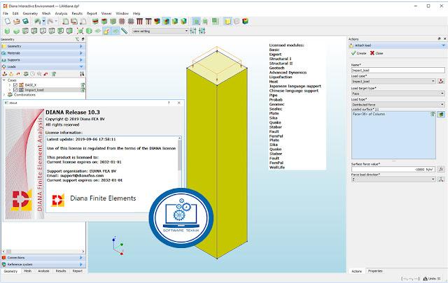The width and height of the screenshot is (448, 283).
Task: Click the Save project floppy disk icon
Action: [25, 21]
